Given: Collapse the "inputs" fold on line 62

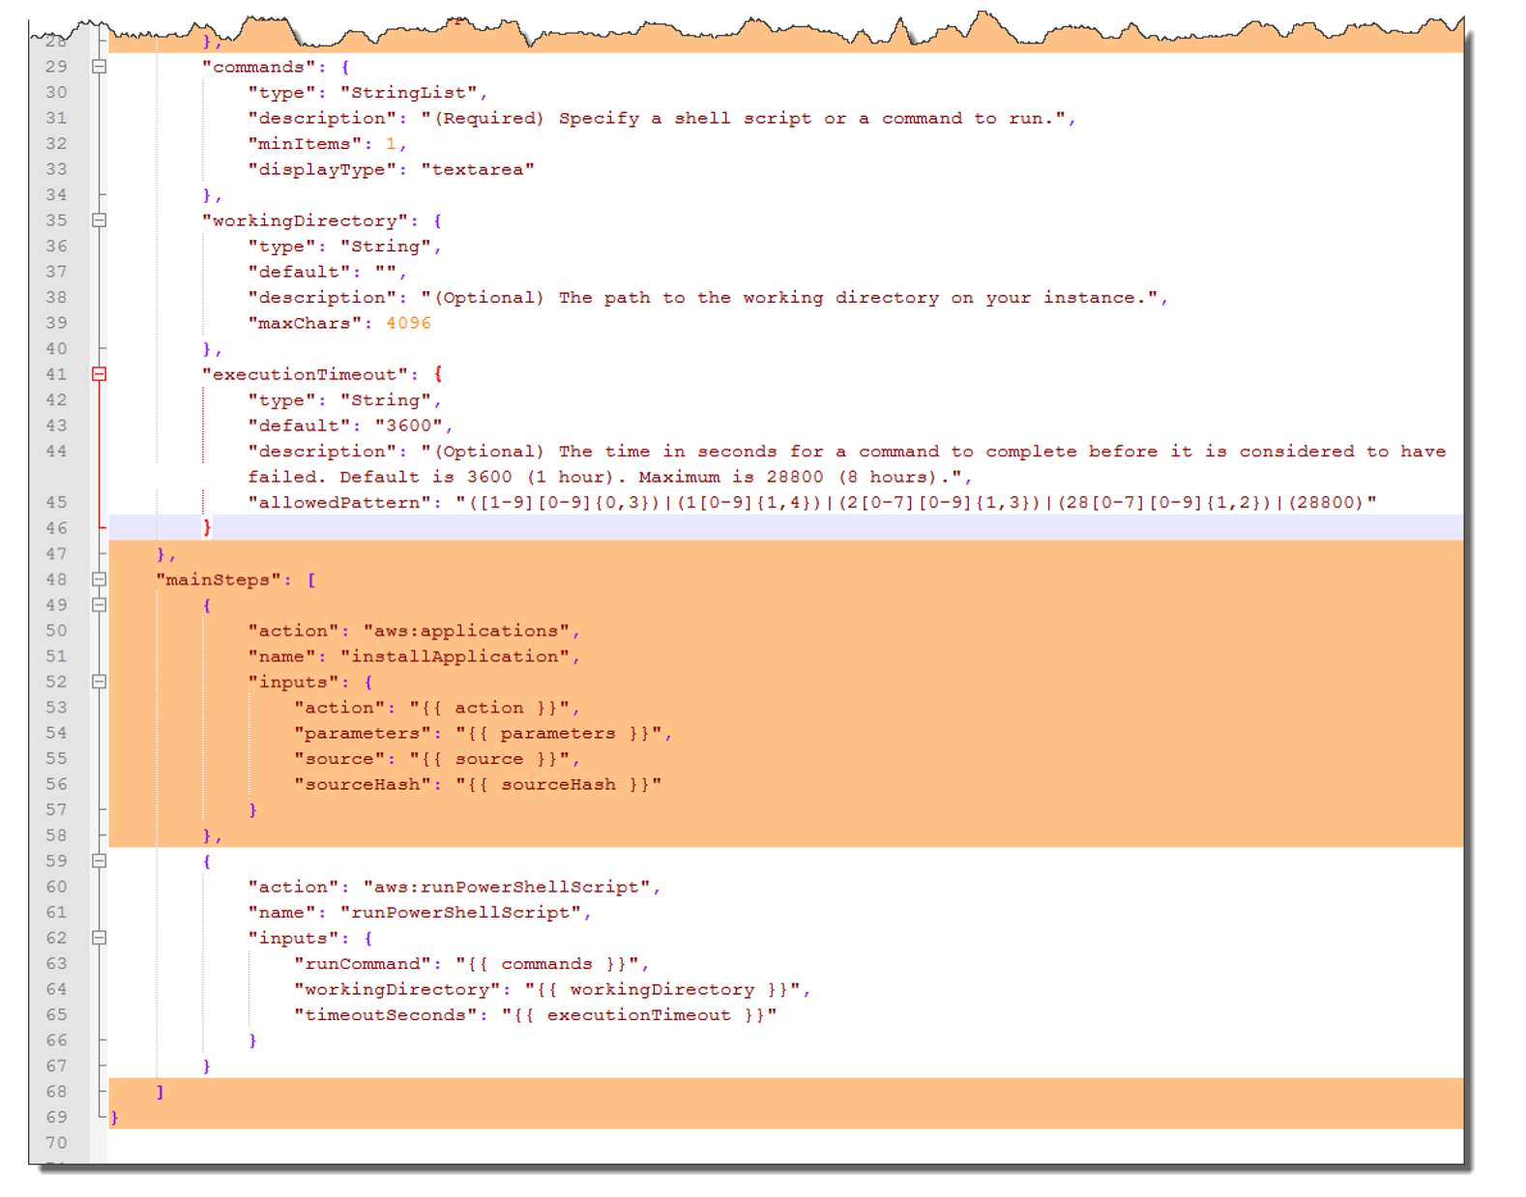Looking at the screenshot, I should (x=99, y=938).
